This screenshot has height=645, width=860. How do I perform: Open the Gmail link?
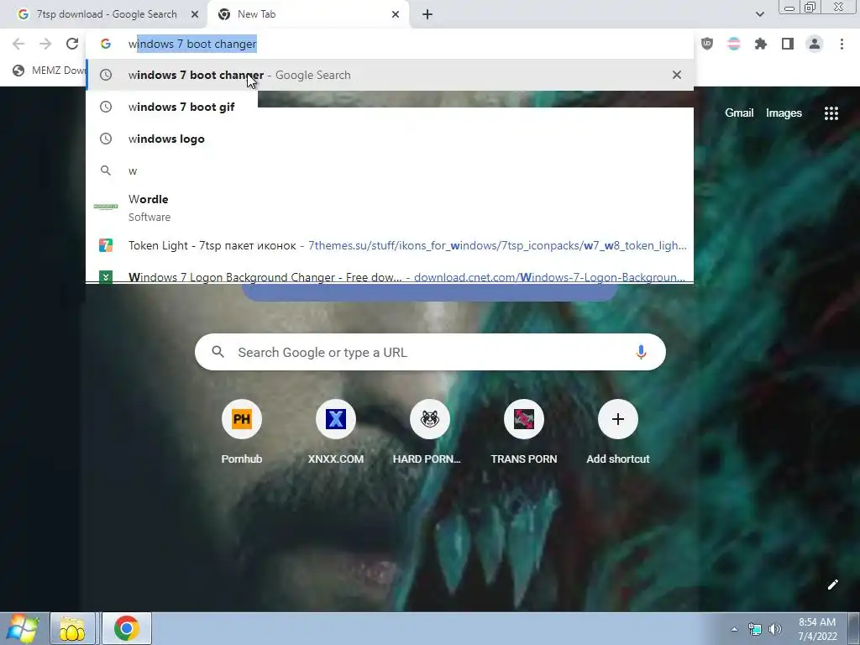point(739,113)
